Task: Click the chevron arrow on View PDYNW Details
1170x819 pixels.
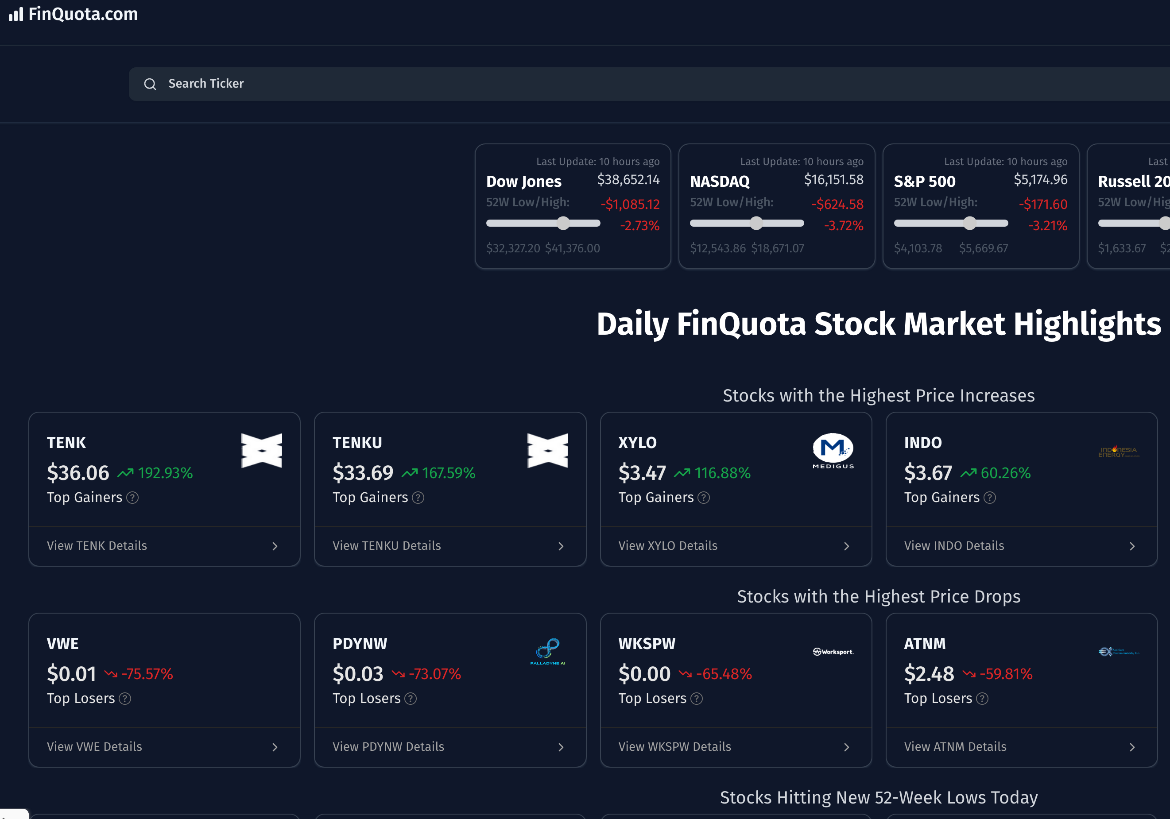Action: 561,747
